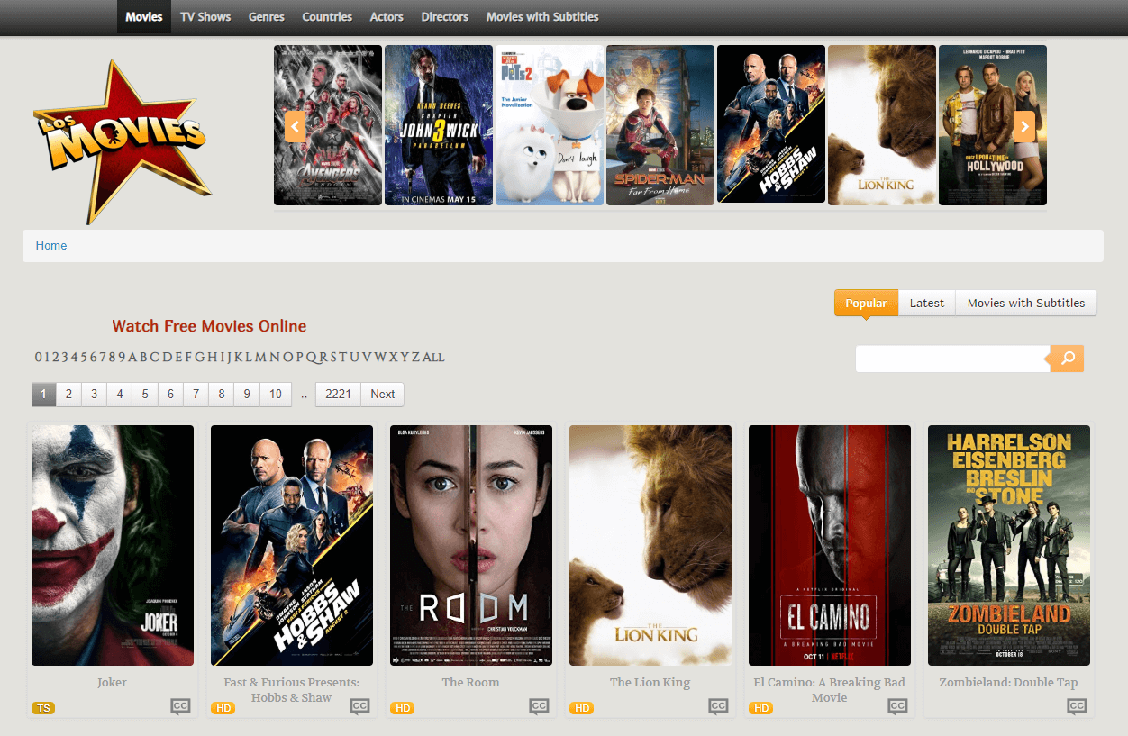Screen dimensions: 1128x736
Task: Click Zombieland: Double Tap title link
Action: [x=1009, y=682]
